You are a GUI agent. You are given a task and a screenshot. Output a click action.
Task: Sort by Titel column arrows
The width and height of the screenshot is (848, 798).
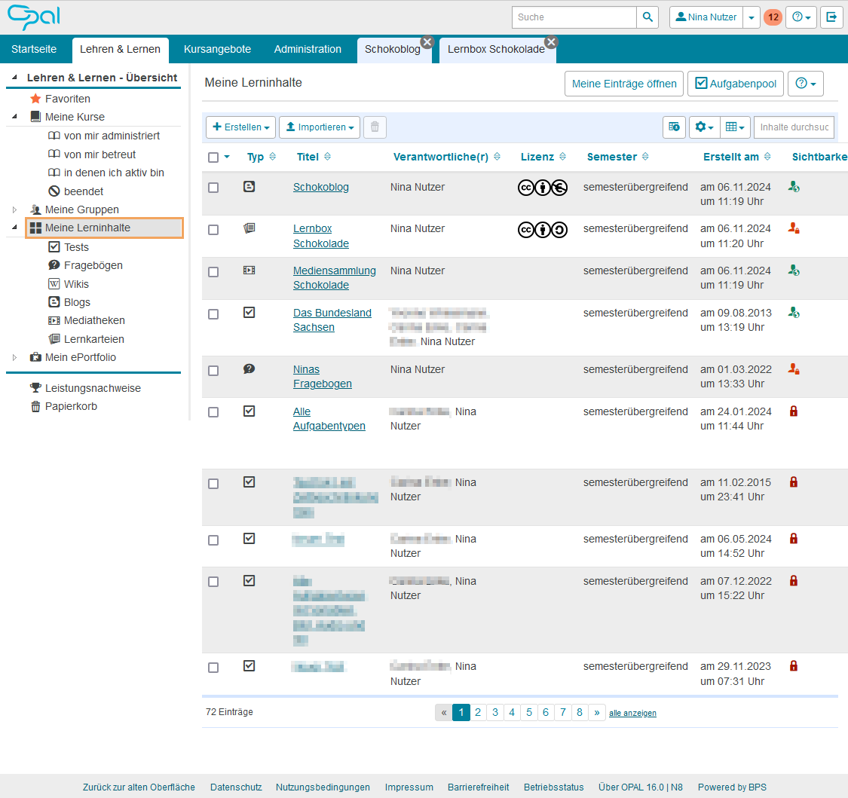[327, 157]
